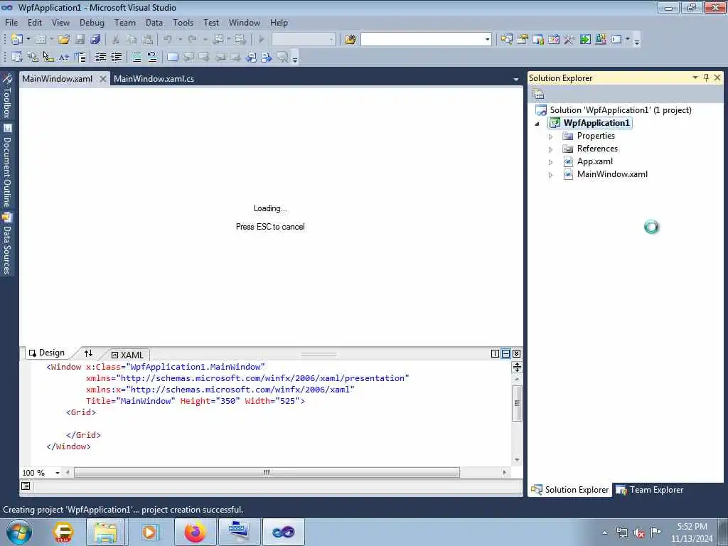Swap panes using the up-down arrows icon
The image size is (728, 546).
pyautogui.click(x=88, y=353)
